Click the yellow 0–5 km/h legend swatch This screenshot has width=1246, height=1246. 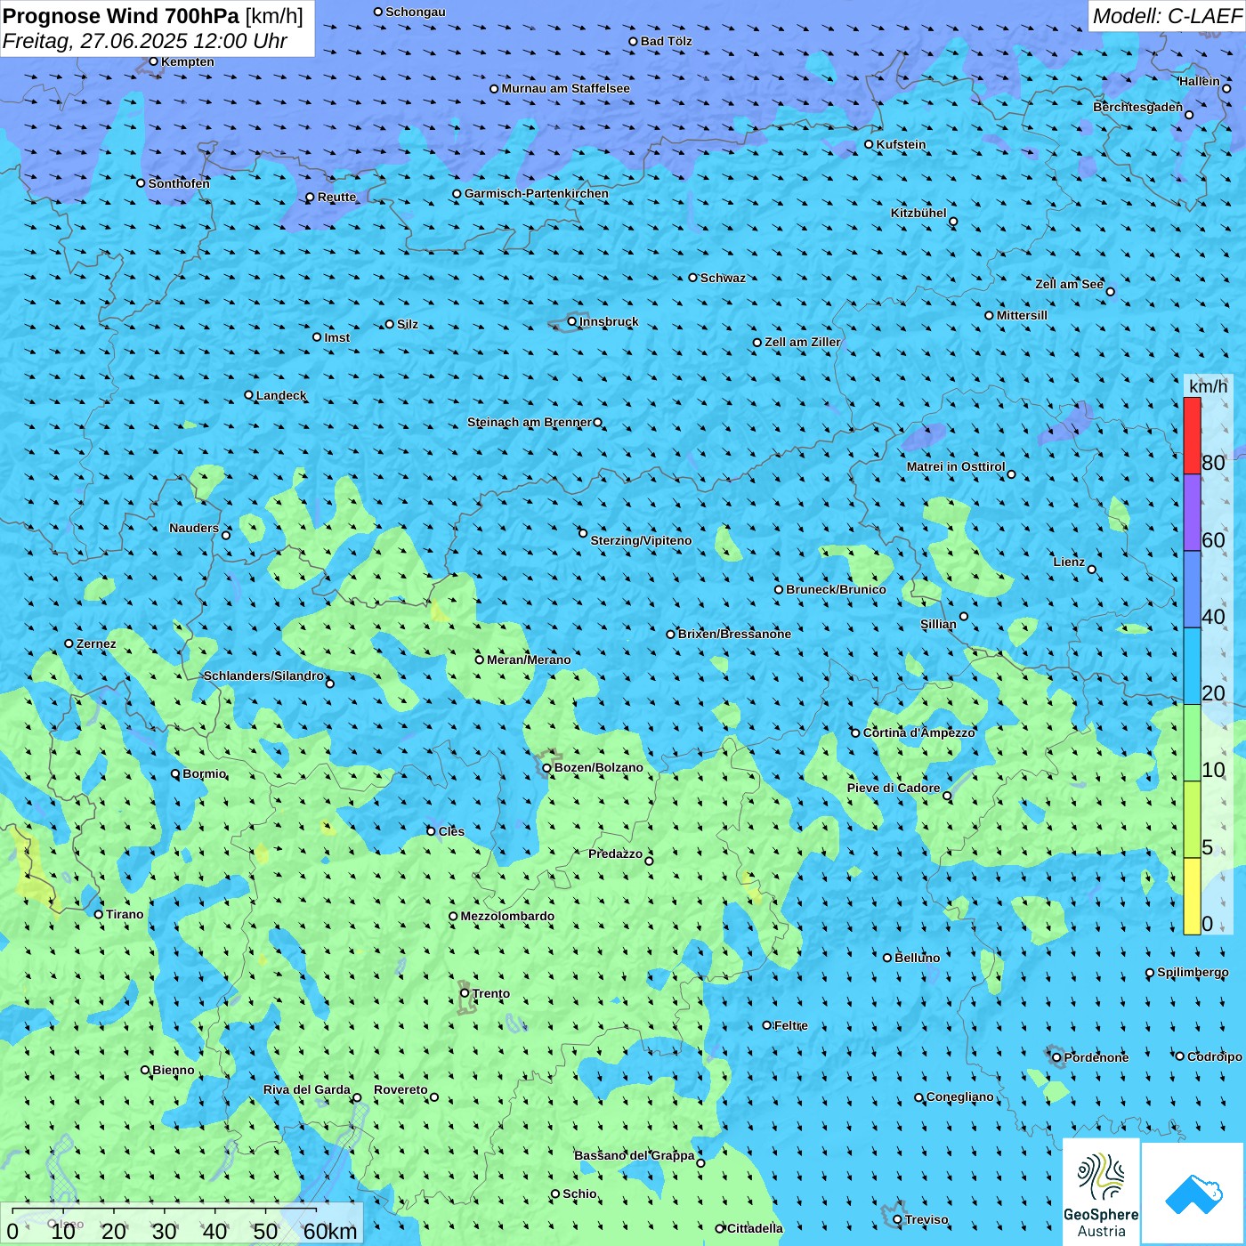pyautogui.click(x=1192, y=896)
